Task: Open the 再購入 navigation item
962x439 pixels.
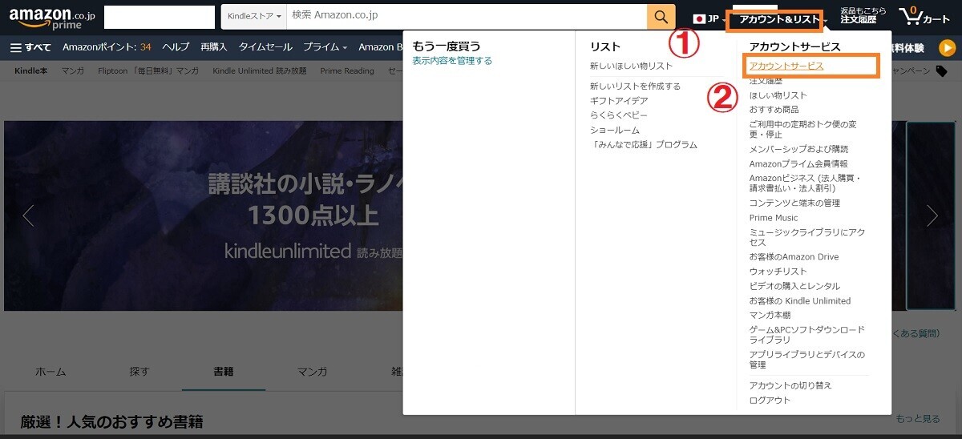Action: 214,47
